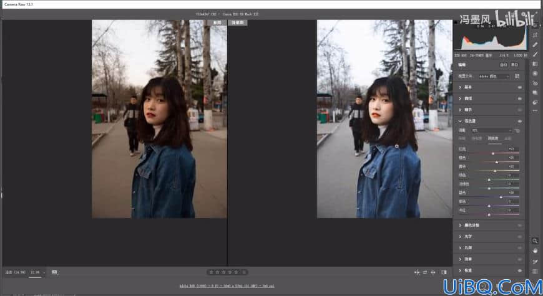Select the Graduated Filter tool
The height and width of the screenshot is (296, 543).
(535, 64)
